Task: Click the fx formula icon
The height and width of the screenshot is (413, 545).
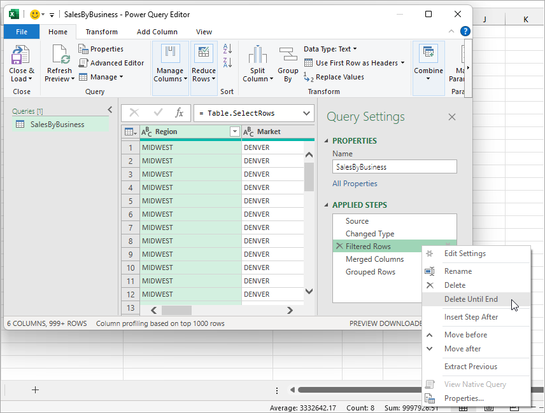Action: point(179,112)
